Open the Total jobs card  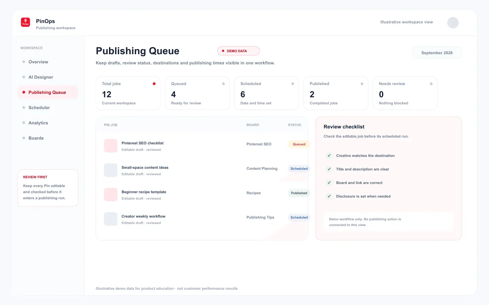[128, 93]
